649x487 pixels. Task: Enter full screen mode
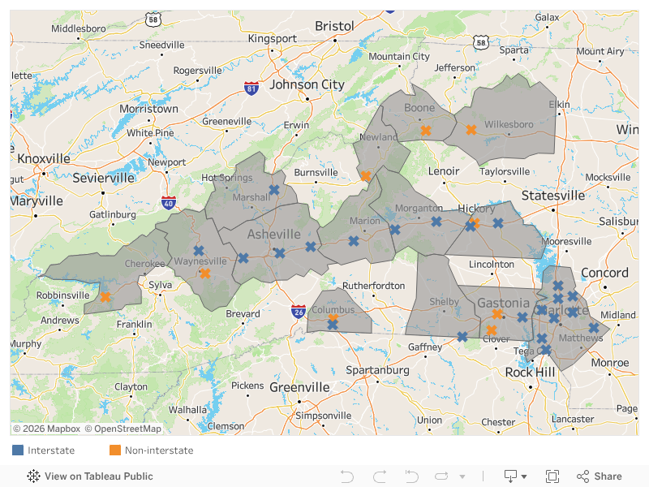tap(552, 476)
